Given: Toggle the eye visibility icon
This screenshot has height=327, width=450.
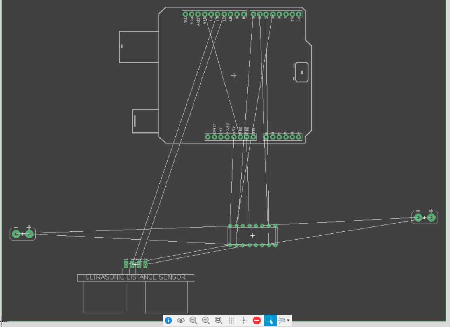Looking at the screenshot, I should (181, 321).
